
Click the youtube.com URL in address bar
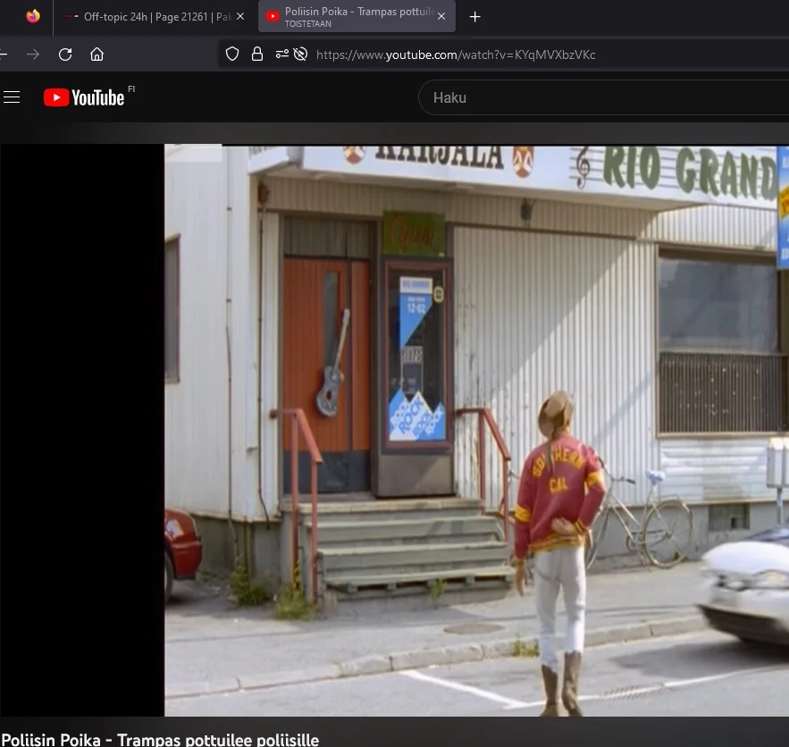point(456,55)
